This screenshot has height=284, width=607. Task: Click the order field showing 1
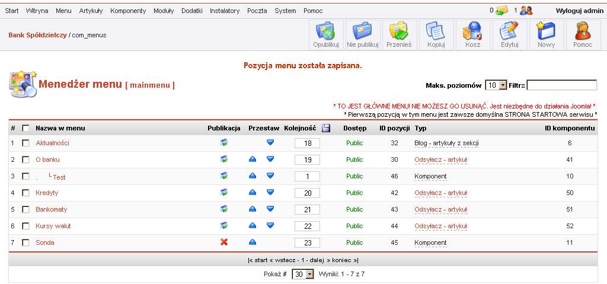[308, 176]
